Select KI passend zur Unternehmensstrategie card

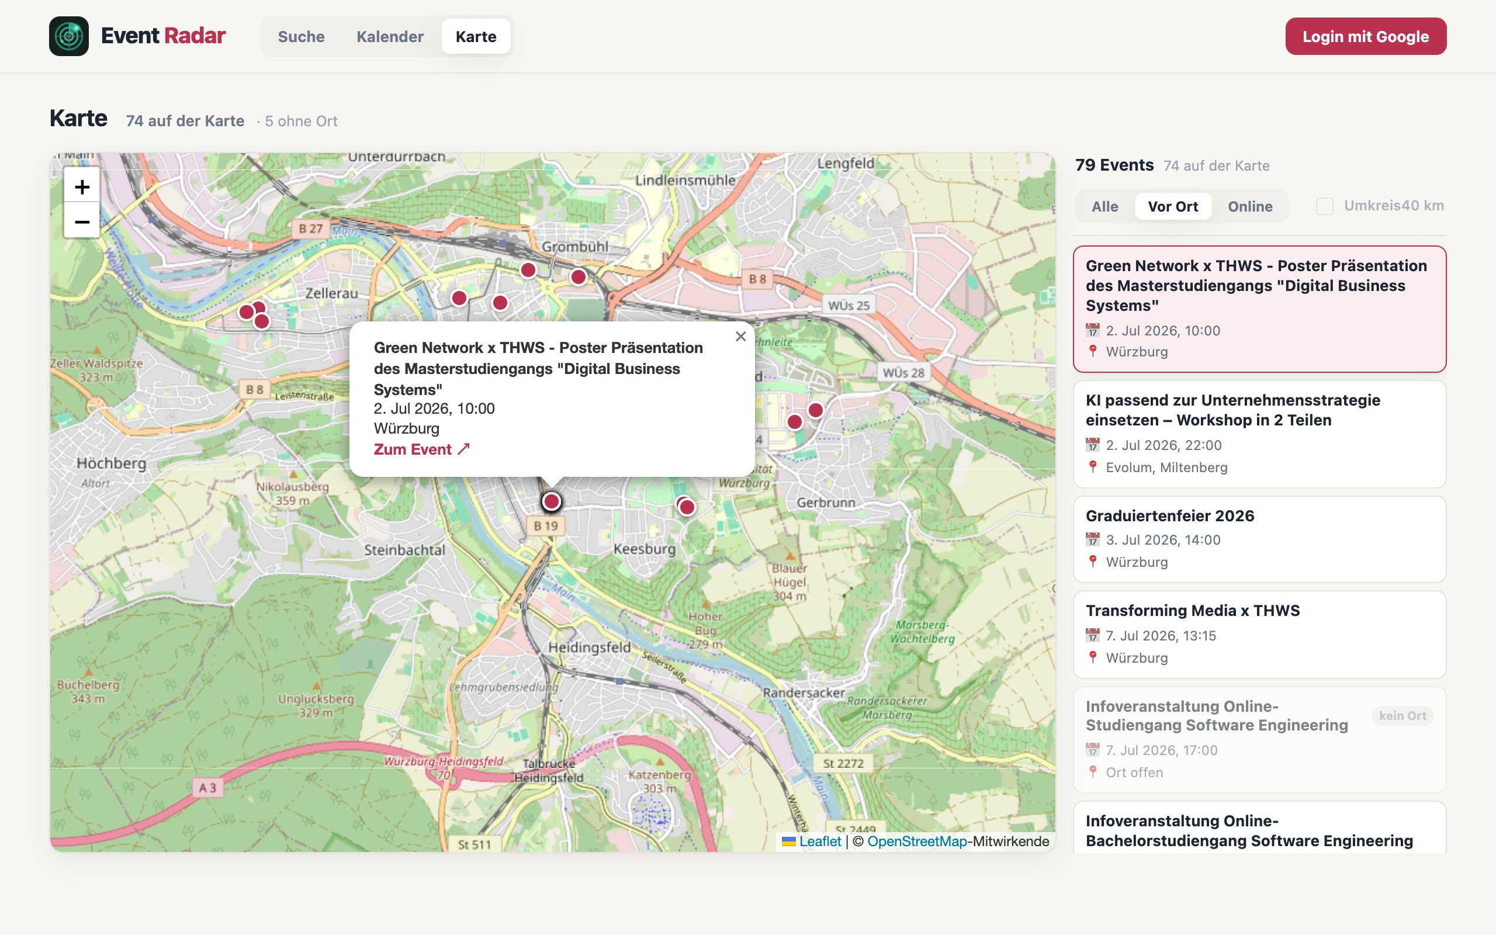tap(1259, 434)
